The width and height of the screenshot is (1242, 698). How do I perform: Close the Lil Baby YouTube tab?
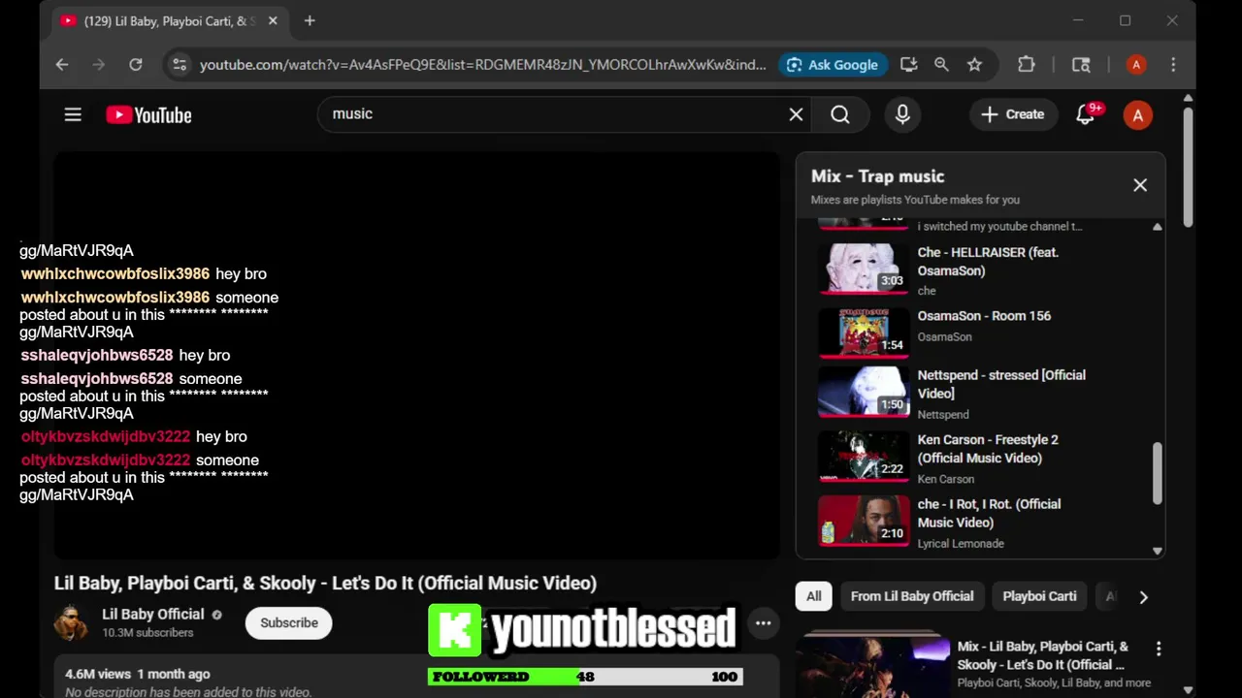click(273, 20)
